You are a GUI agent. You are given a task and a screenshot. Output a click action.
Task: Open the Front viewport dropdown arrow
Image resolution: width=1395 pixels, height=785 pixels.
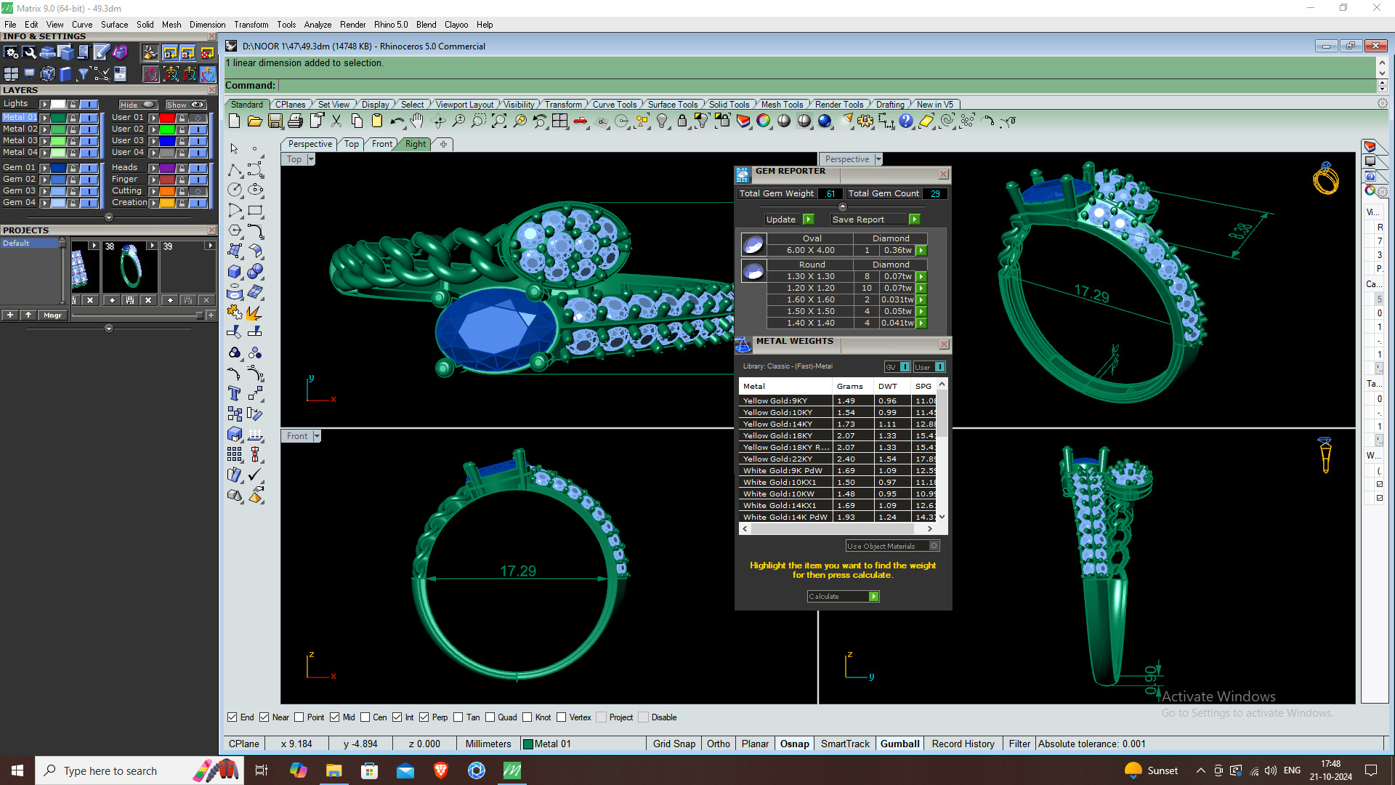[x=317, y=436]
